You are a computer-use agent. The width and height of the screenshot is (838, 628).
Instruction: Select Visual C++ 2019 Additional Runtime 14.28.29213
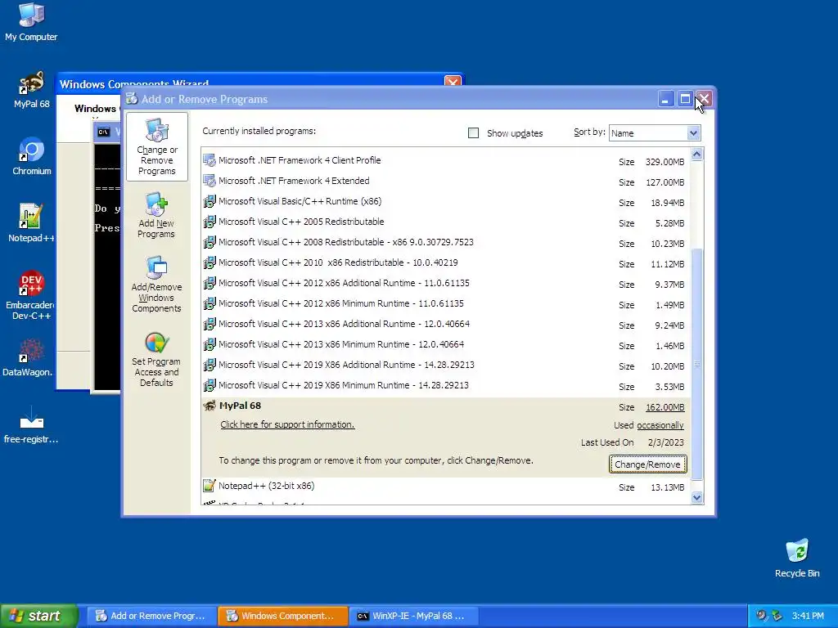(x=446, y=366)
